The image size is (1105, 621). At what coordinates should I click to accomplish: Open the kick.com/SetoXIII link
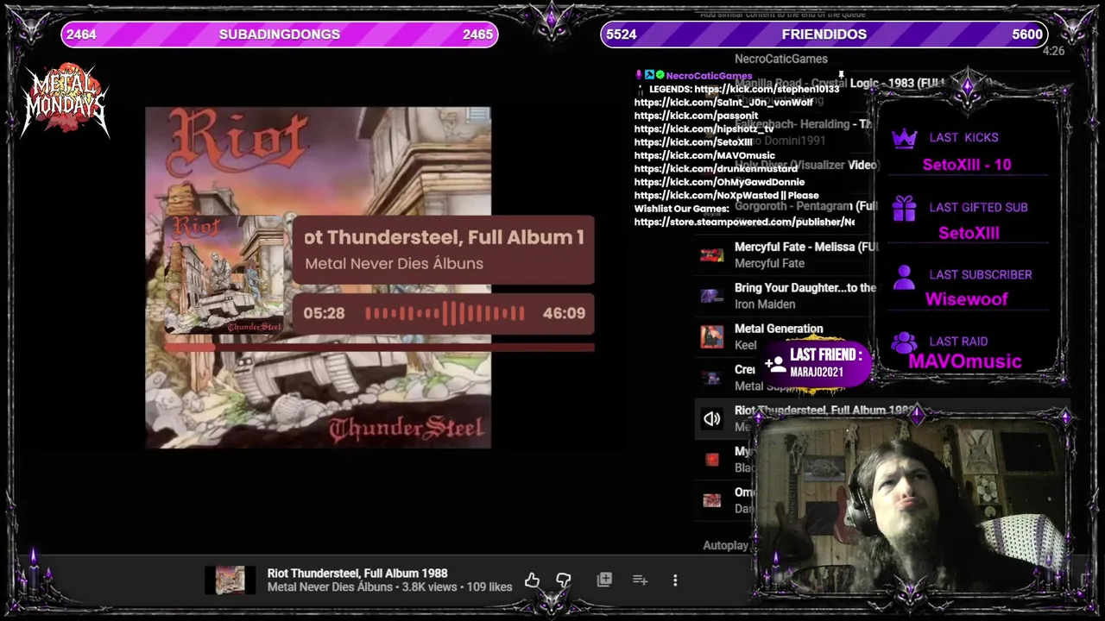point(693,142)
